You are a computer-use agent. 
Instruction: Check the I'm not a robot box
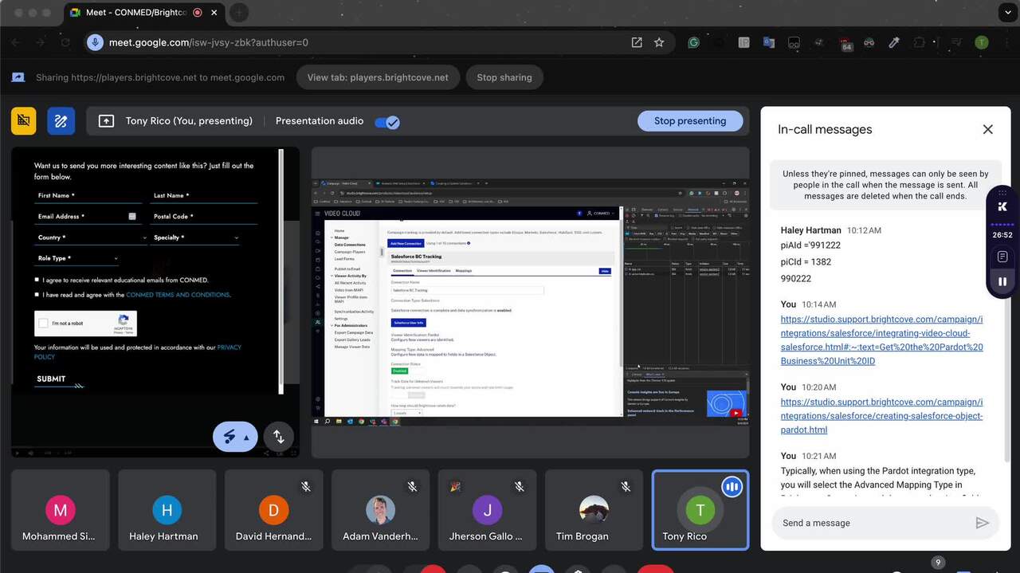pos(44,324)
